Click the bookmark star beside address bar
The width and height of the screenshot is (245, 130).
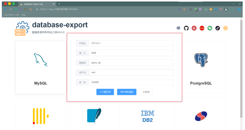(31, 9)
